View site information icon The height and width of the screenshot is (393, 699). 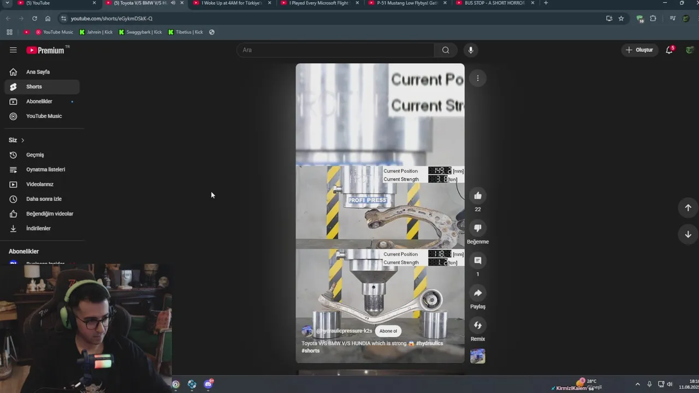(63, 18)
